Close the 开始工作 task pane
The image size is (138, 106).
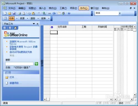point(38,24)
